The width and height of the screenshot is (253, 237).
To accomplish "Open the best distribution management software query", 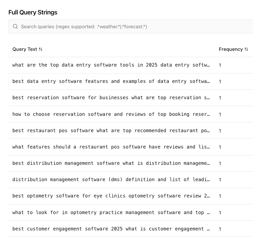I will point(111,163).
